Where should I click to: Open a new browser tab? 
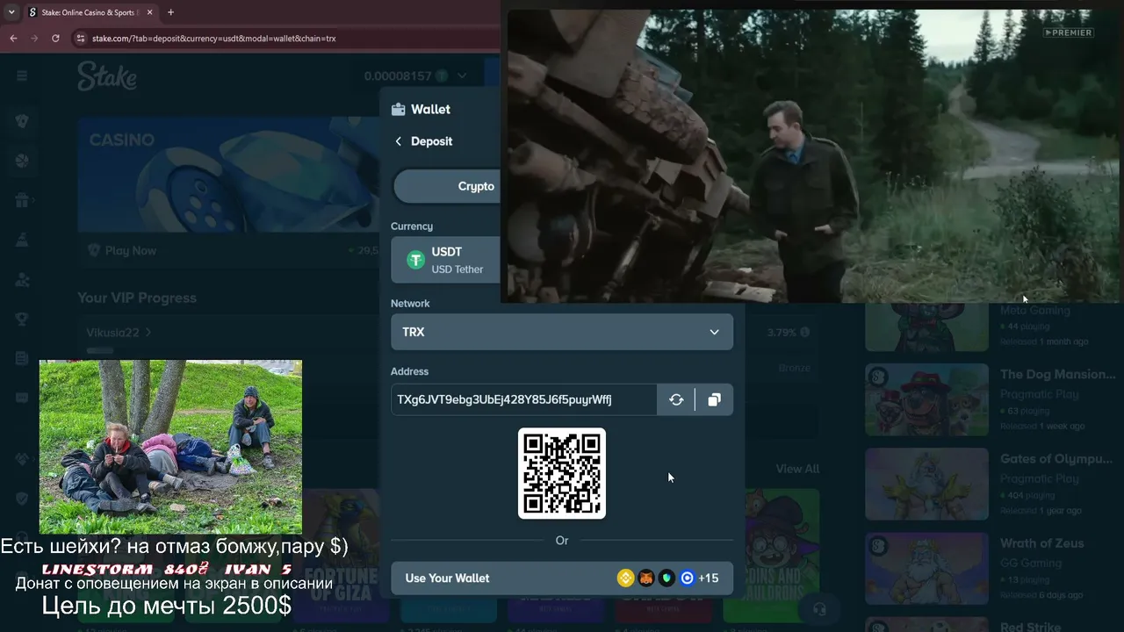[170, 12]
